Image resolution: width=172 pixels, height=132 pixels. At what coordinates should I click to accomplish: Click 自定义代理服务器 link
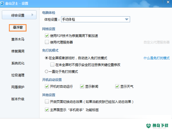157,42
